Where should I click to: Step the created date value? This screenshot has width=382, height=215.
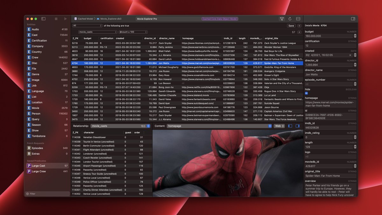click(355, 55)
